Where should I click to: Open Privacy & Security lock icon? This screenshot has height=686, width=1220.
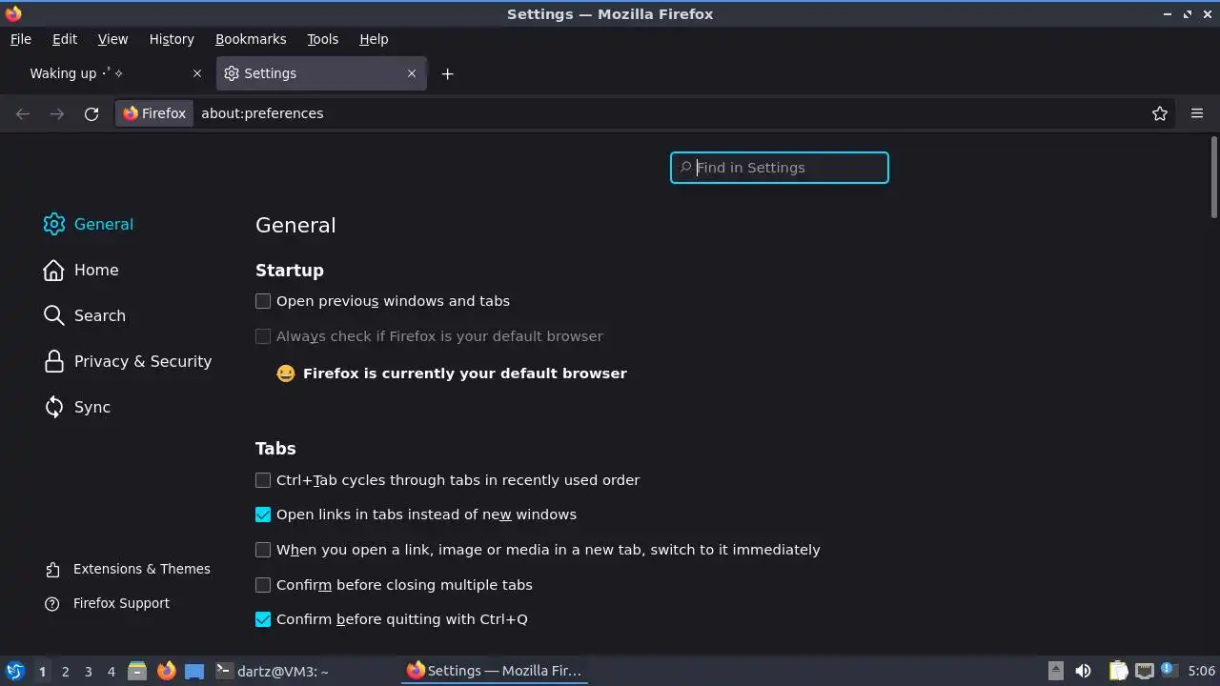[54, 361]
